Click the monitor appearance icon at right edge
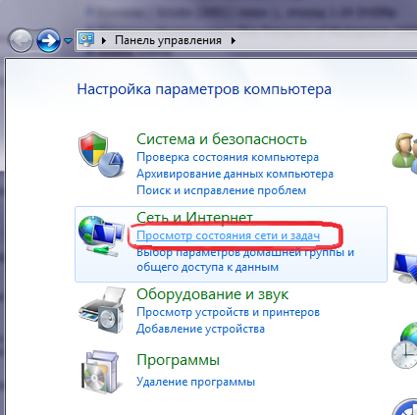Screen dimensions: 417x415 click(405, 268)
